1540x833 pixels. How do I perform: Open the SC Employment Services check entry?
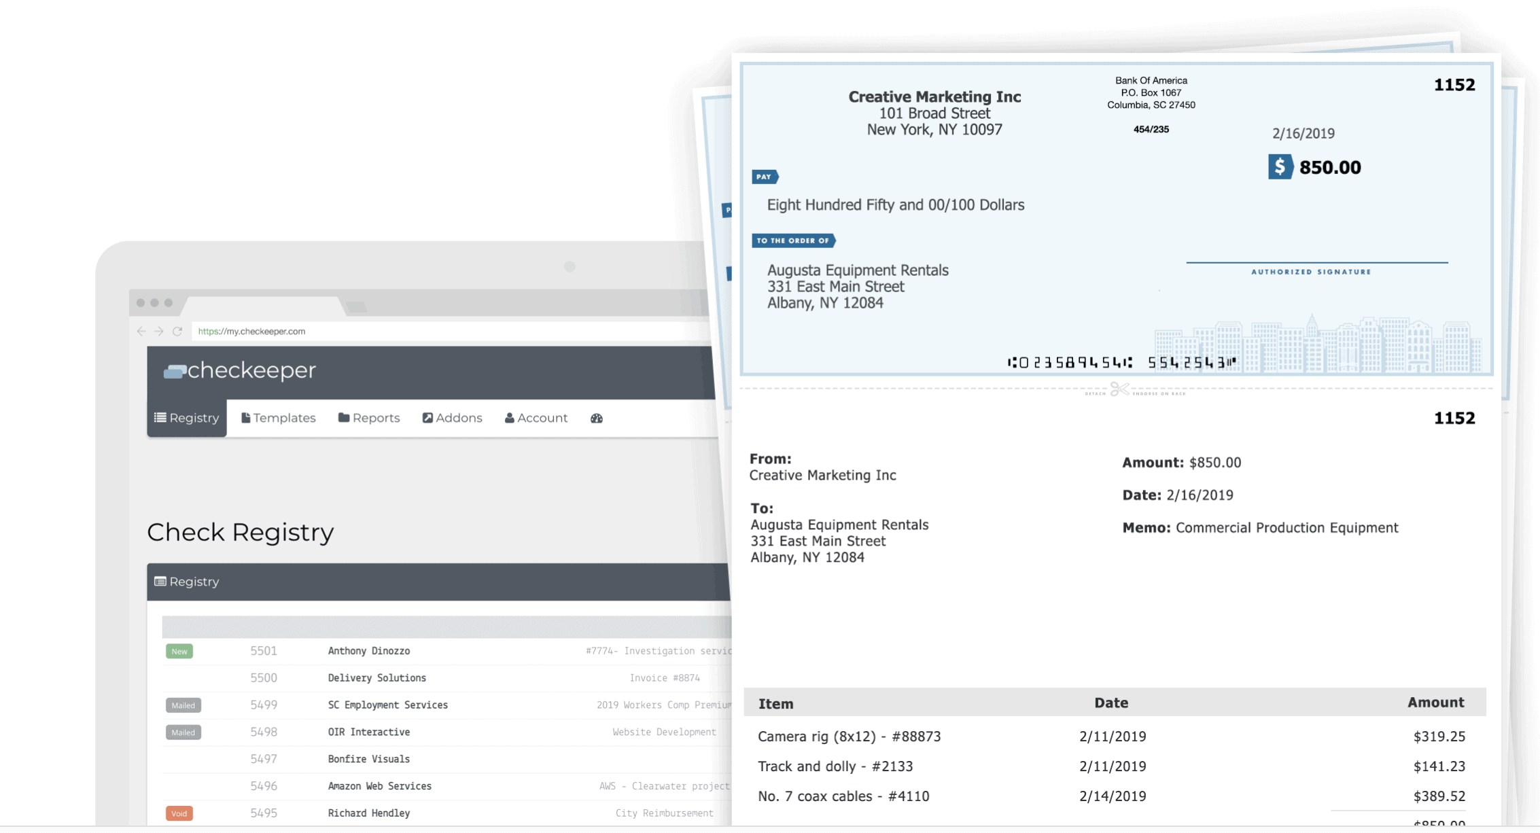click(x=387, y=705)
